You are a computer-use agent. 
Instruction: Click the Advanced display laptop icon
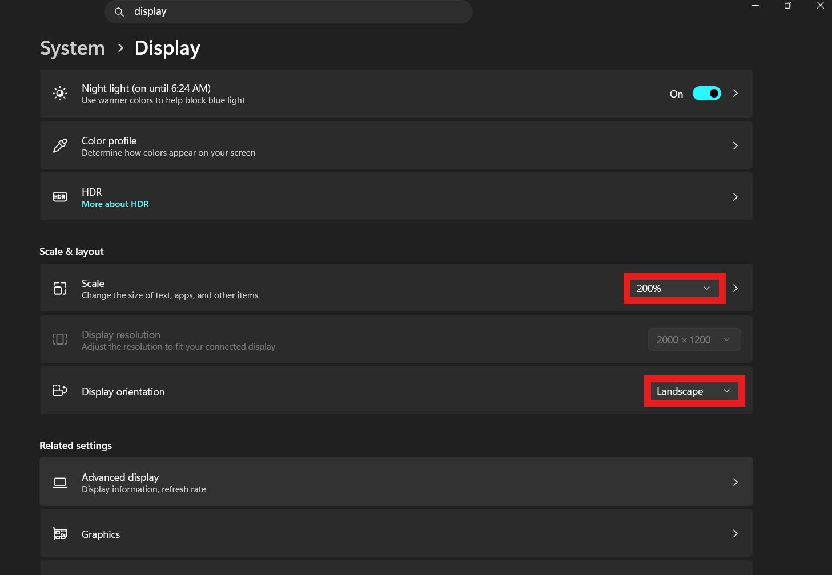[x=60, y=483]
